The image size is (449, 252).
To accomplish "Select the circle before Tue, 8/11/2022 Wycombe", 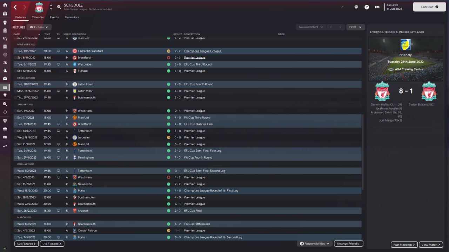I will pyautogui.click(x=15, y=64).
